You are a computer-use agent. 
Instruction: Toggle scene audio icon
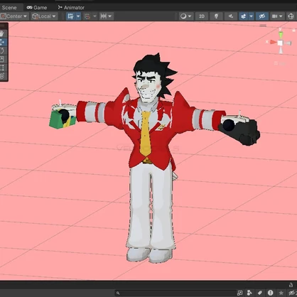(231, 16)
